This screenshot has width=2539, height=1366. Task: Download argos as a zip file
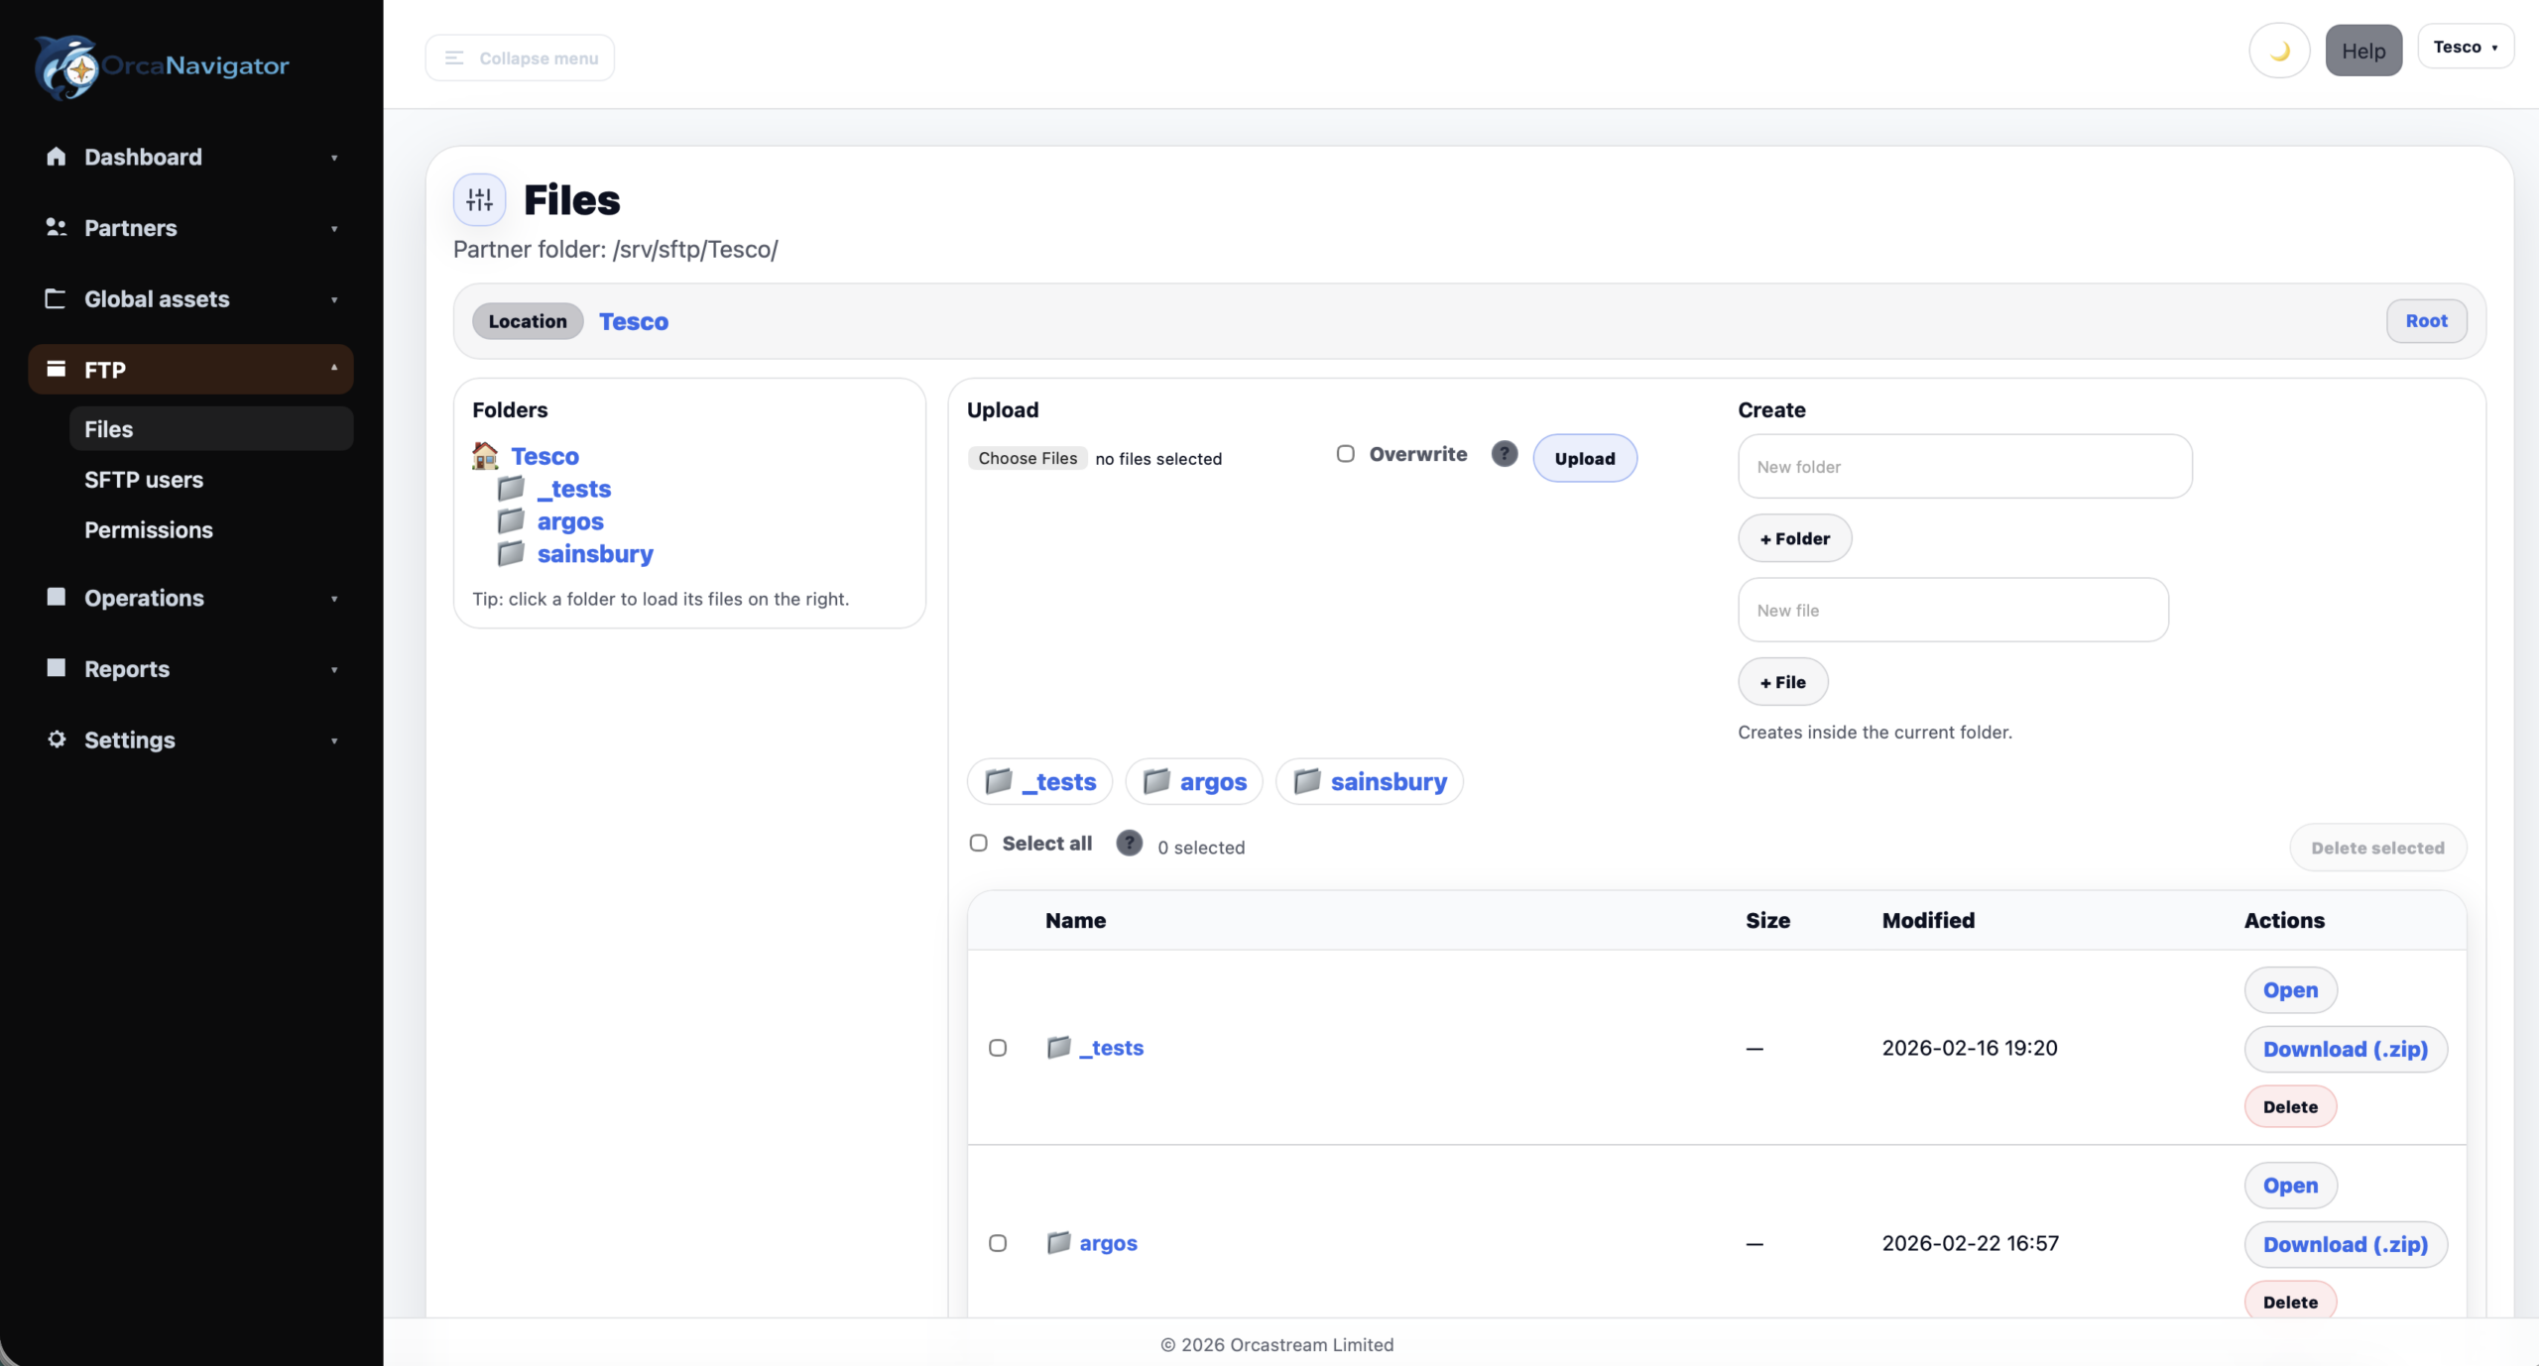click(x=2345, y=1244)
